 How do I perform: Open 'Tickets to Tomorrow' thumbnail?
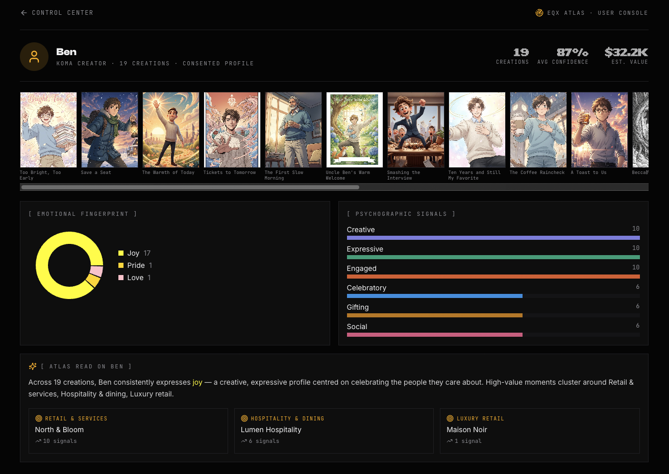click(x=232, y=130)
